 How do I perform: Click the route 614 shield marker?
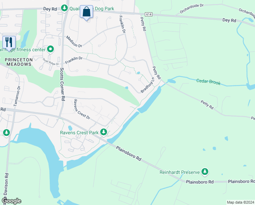point(149,14)
